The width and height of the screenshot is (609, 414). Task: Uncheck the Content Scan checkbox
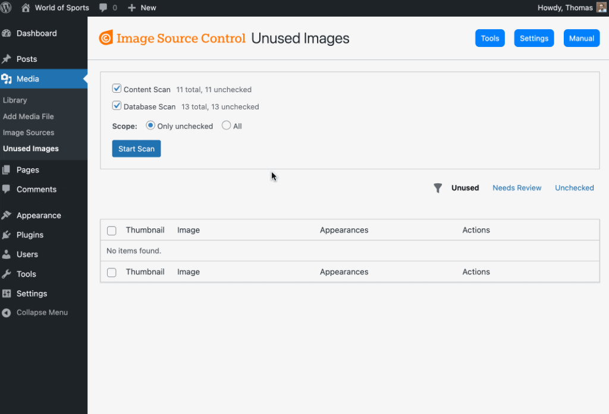click(117, 88)
